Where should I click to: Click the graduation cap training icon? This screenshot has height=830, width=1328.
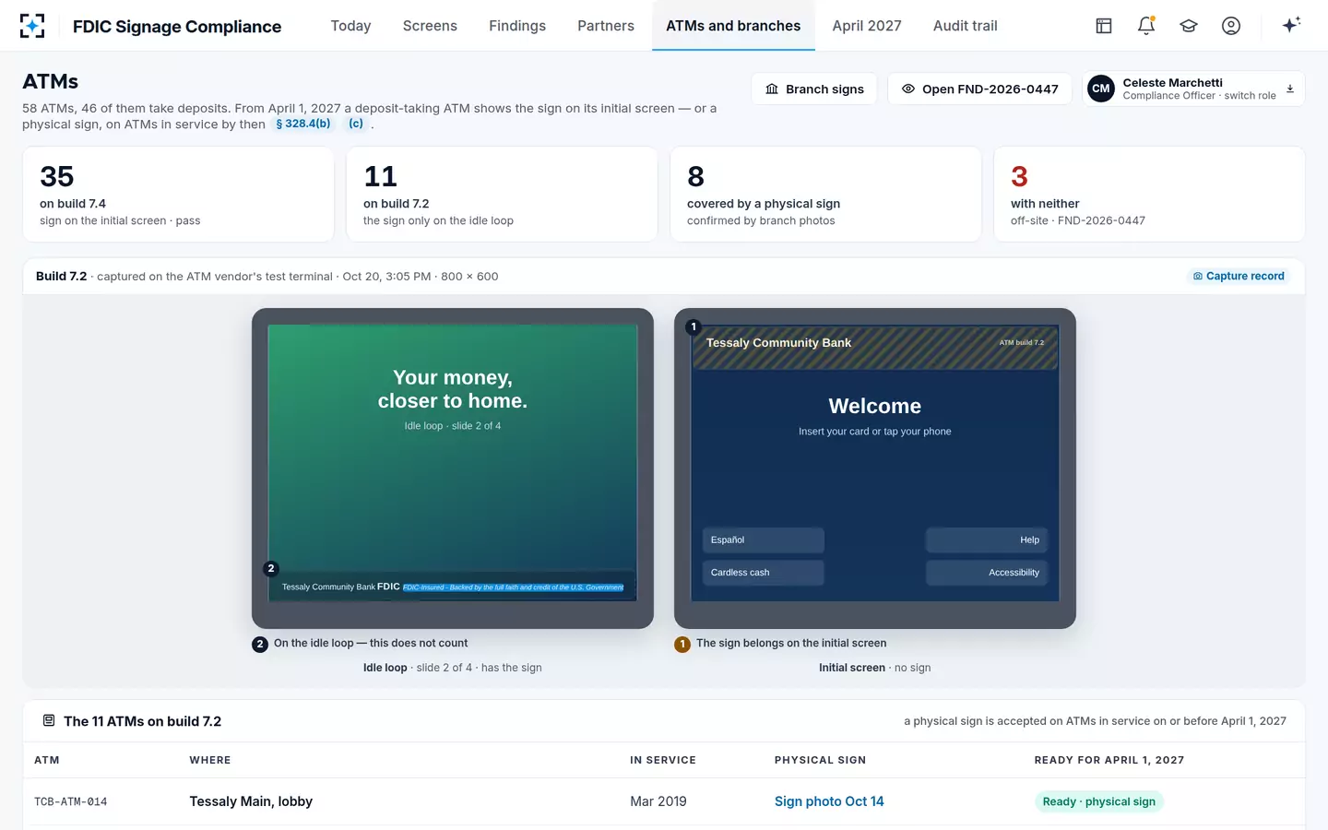tap(1189, 26)
